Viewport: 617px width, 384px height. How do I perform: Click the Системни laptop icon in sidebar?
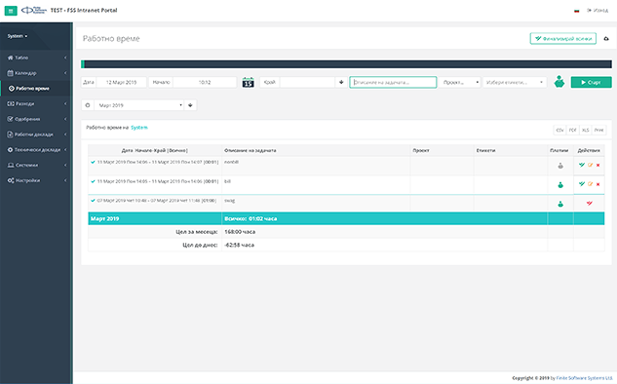pyautogui.click(x=11, y=165)
